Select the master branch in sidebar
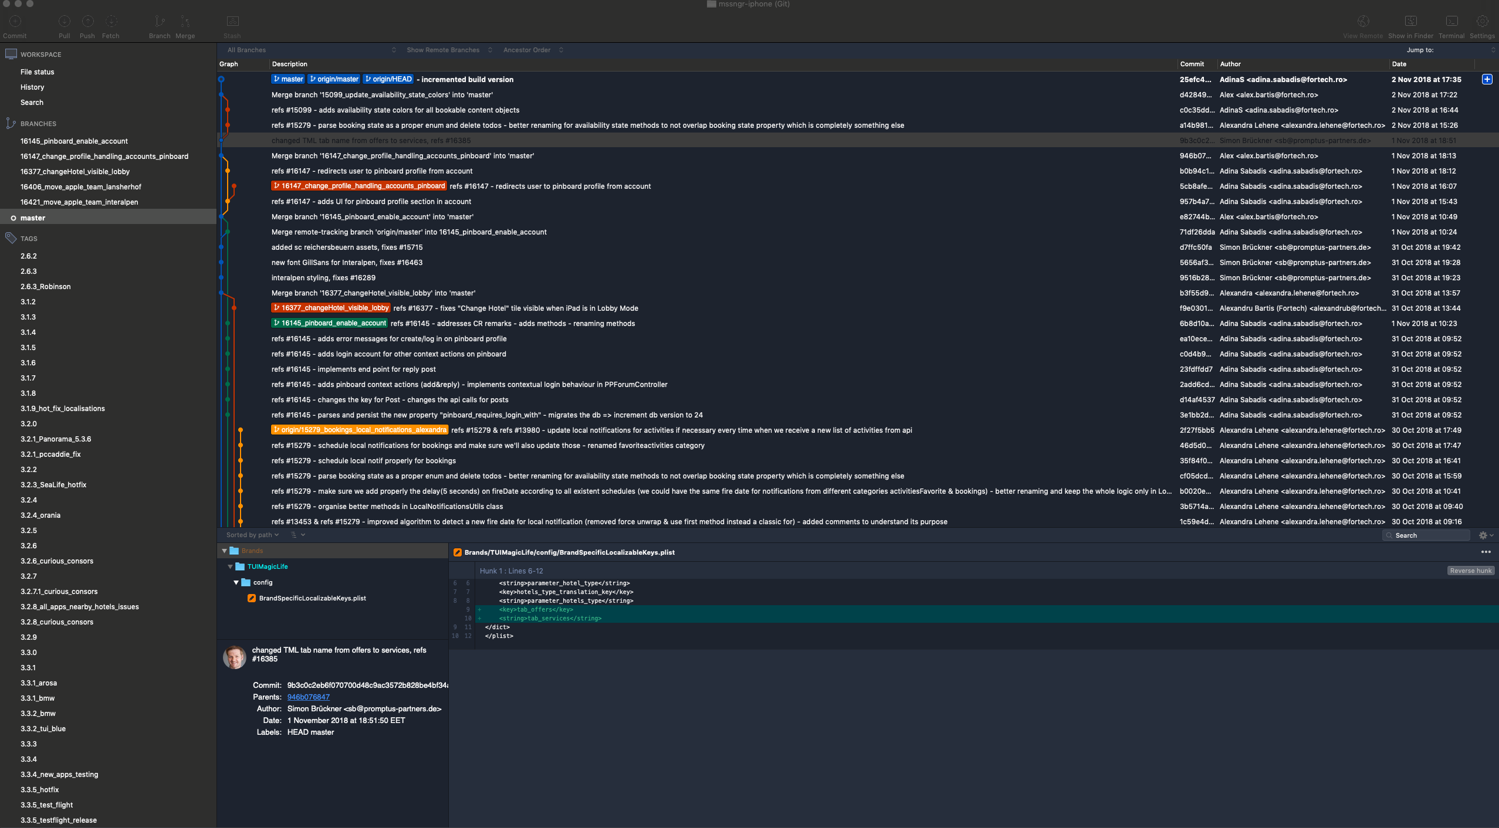 coord(108,218)
